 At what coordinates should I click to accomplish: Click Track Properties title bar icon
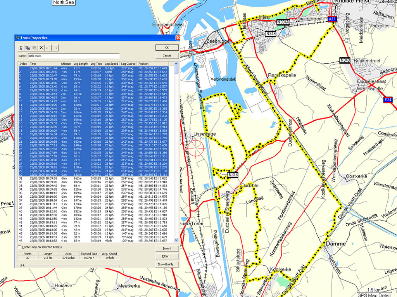click(x=17, y=38)
